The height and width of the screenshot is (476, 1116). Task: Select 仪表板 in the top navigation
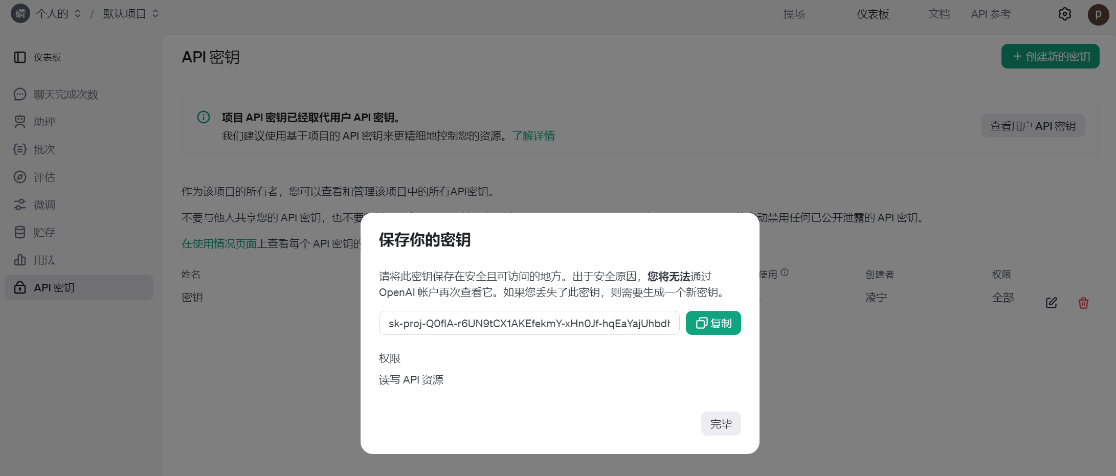point(873,14)
